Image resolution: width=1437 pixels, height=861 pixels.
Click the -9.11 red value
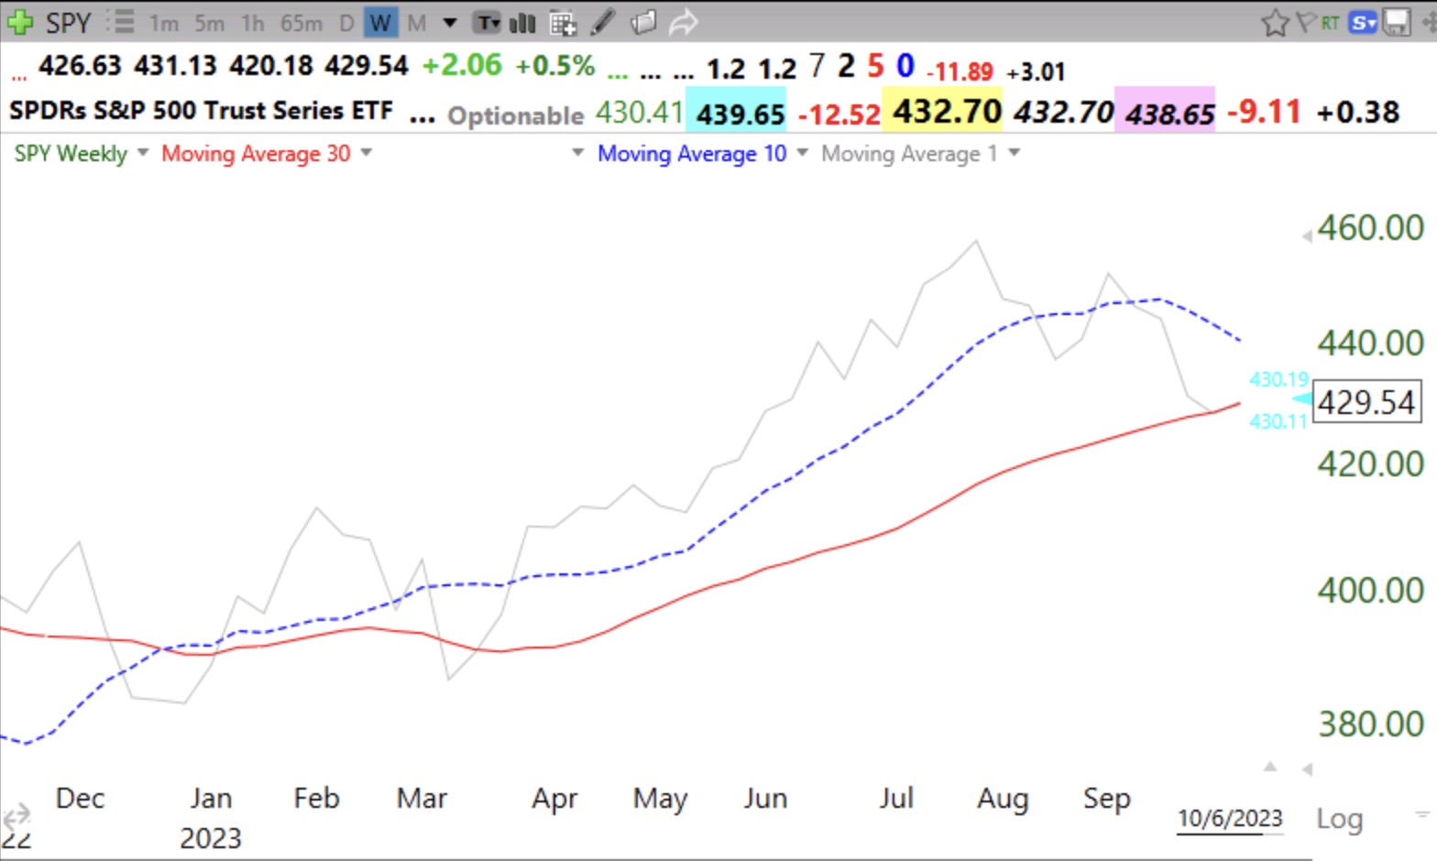coord(1264,112)
